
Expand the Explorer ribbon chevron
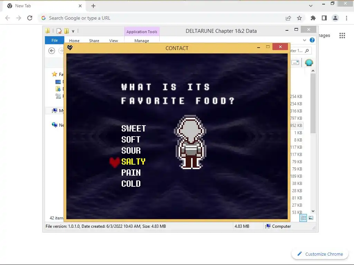304,40
